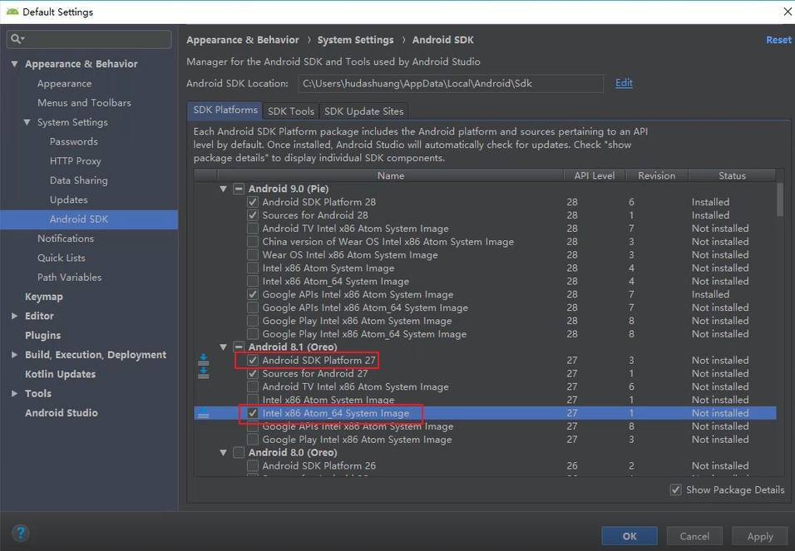Open Updates settings page

coord(68,199)
